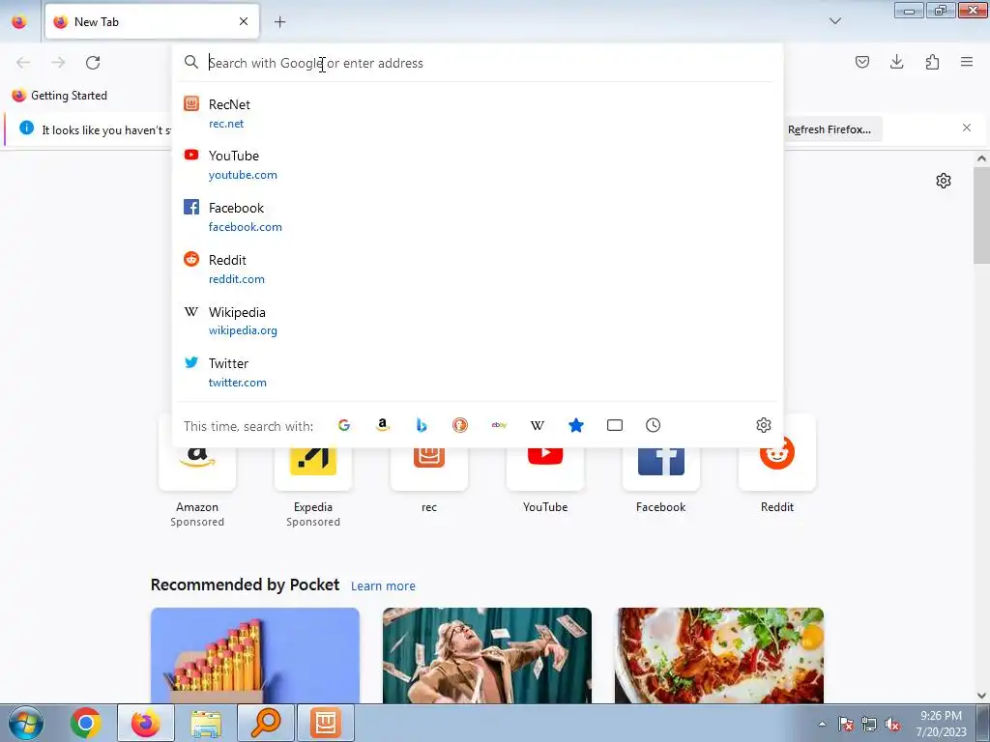Open the egg dish Pocket story
This screenshot has width=990, height=742.
click(719, 656)
